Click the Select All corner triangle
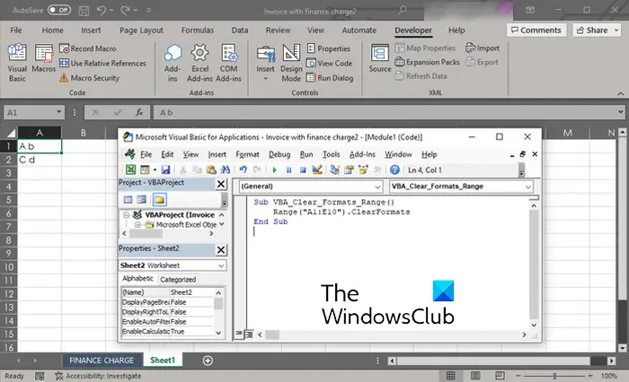 click(10, 133)
